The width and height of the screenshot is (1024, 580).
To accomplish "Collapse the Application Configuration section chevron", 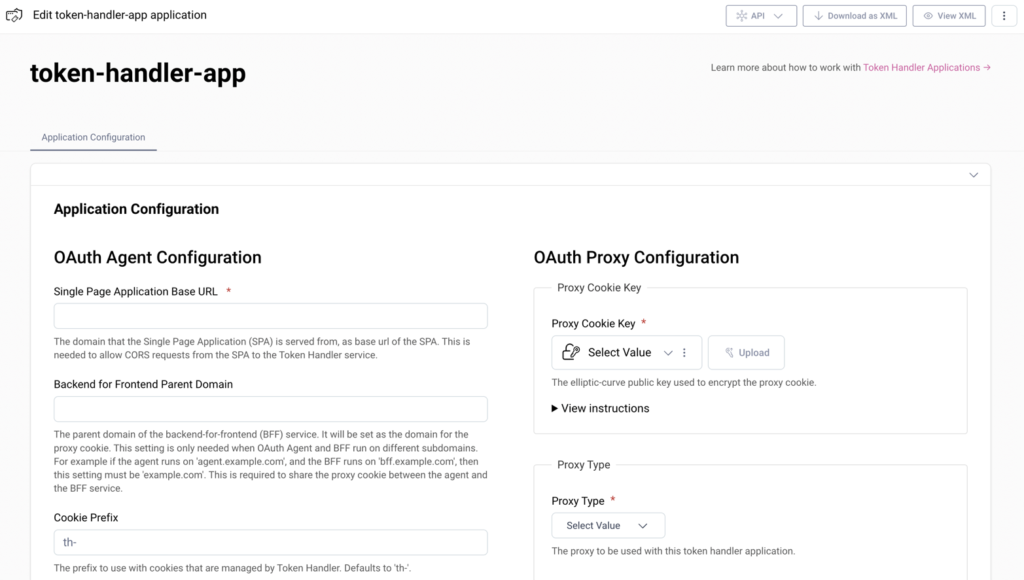I will 973,175.
